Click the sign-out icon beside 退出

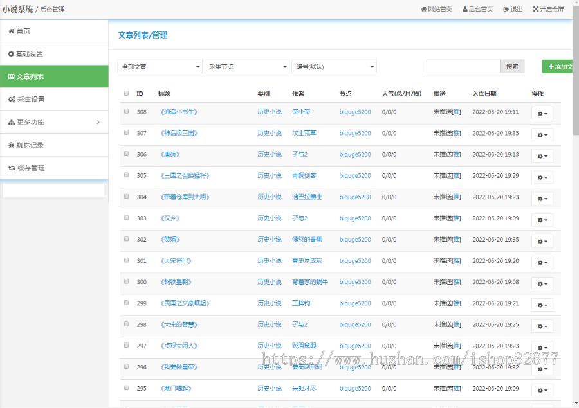[506, 9]
